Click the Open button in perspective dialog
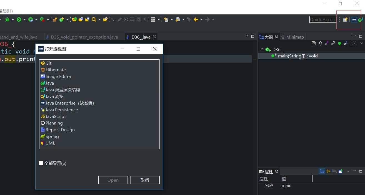Image resolution: width=365 pixels, height=195 pixels. coord(113,180)
